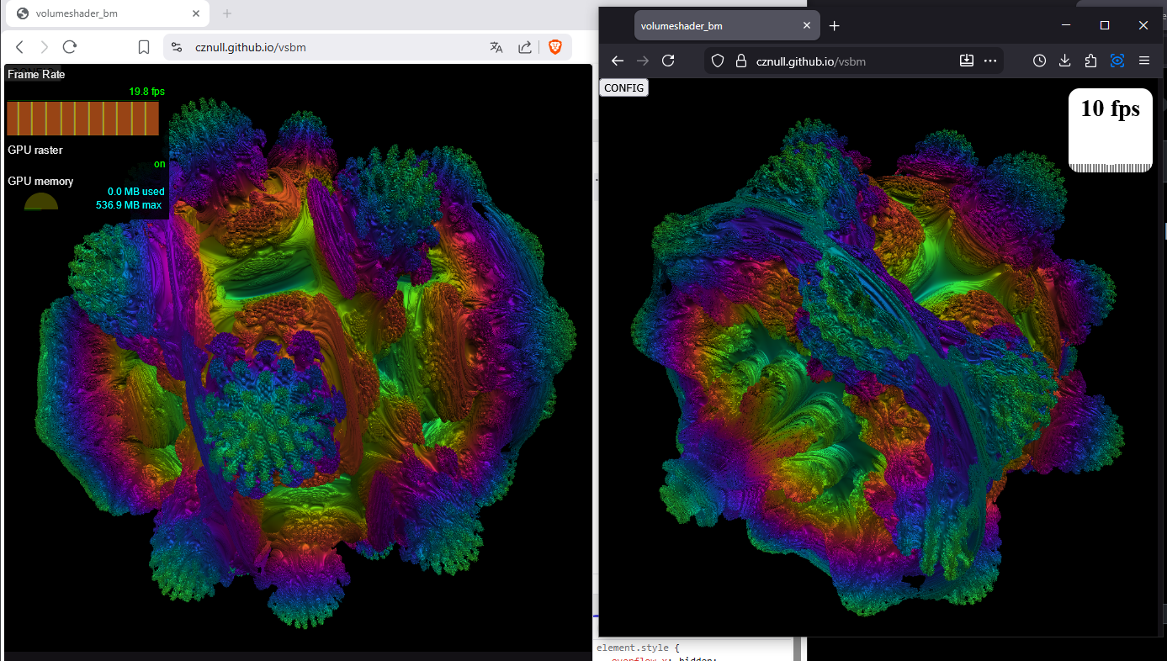The image size is (1167, 661).
Task: Select the volumeshader_bm tab in Firefox
Action: [727, 26]
